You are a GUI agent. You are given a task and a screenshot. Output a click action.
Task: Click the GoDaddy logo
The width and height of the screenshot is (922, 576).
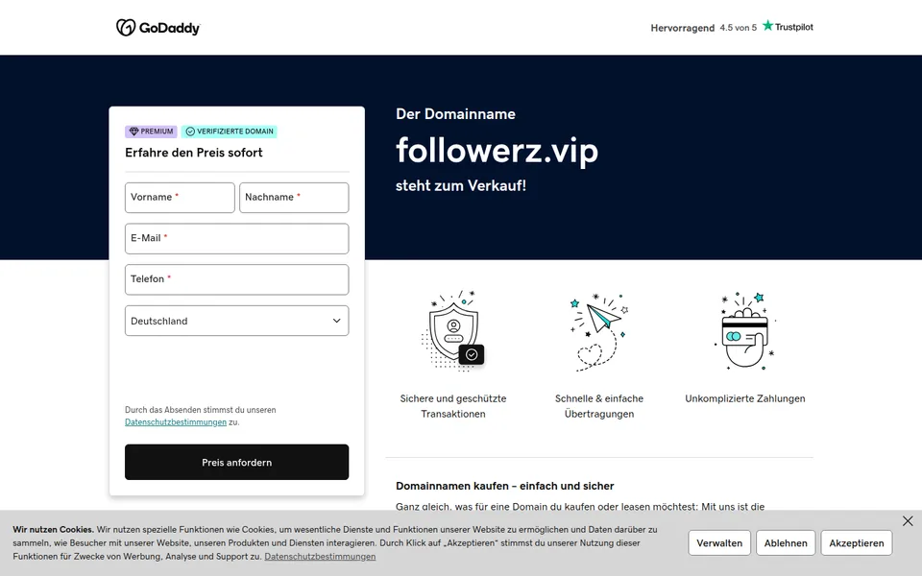point(158,28)
